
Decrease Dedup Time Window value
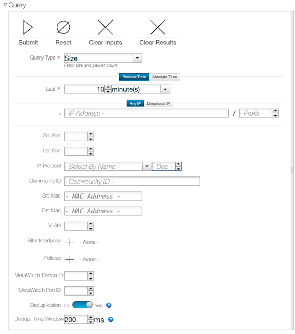91,322
